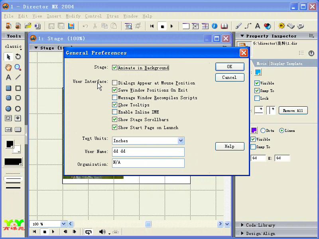319x239 pixels.
Task: Select the Filled Rectangle tool
Action: pos(8,88)
